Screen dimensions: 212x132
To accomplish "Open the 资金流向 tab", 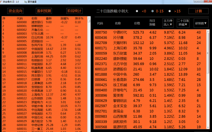I will (x=15, y=11).
